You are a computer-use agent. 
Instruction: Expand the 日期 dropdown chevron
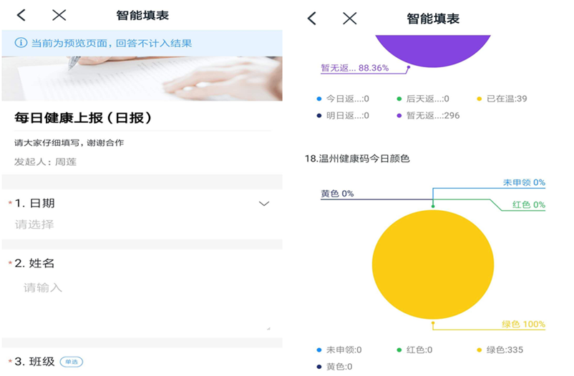click(264, 204)
